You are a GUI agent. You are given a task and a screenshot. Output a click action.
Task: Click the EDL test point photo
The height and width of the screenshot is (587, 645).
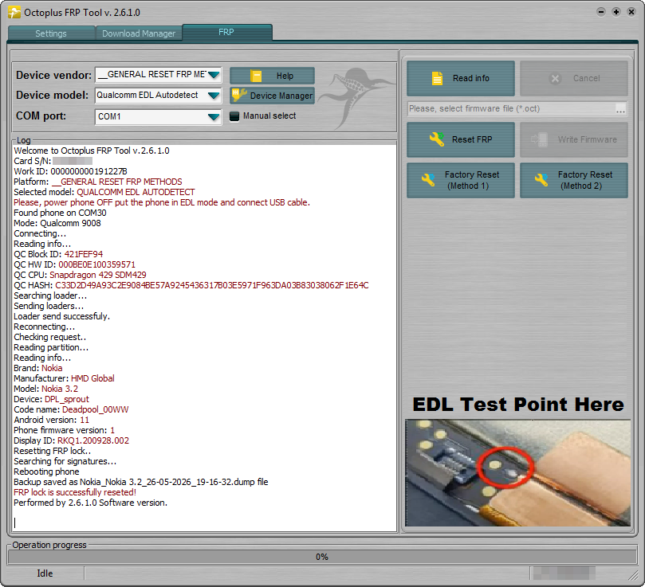click(518, 473)
